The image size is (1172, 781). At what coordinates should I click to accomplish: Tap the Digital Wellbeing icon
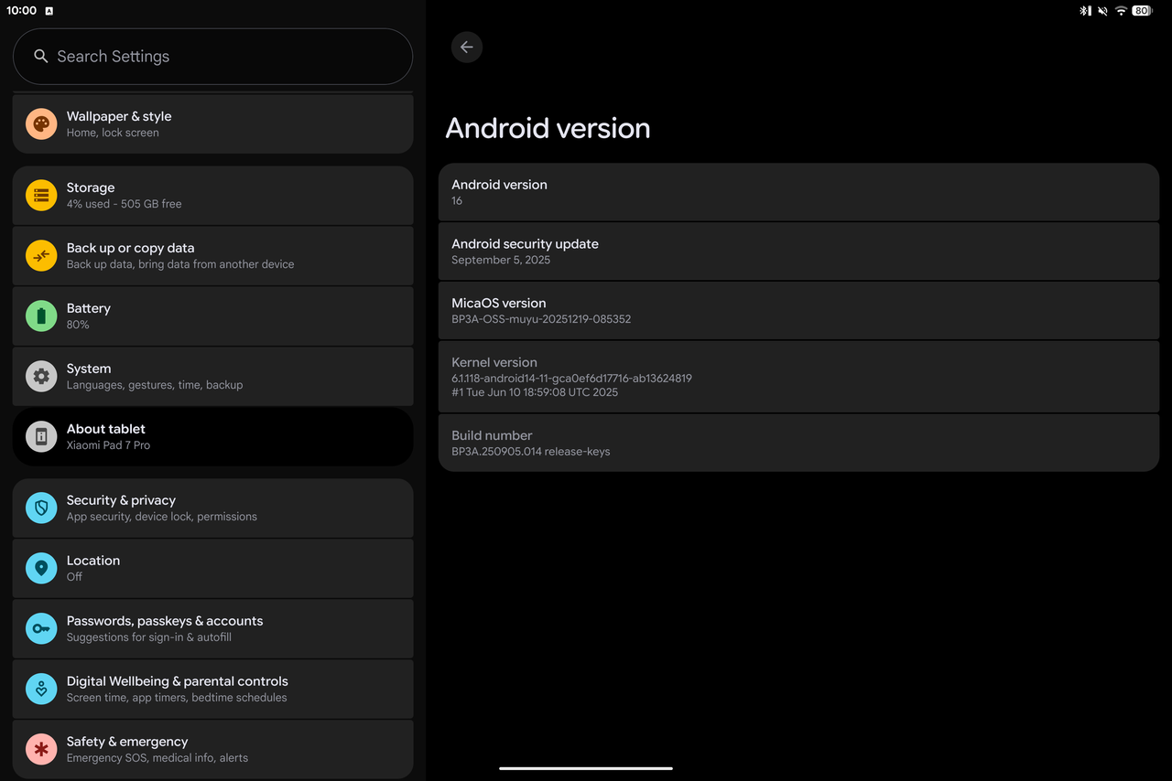pyautogui.click(x=41, y=689)
